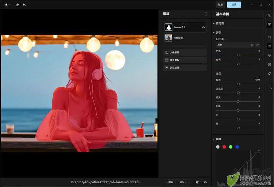Collapse the 曲线 curves section

pos(214,139)
